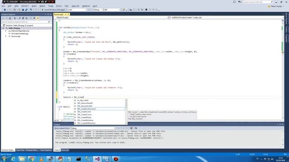Click the Quick Launch search box

click(x=258, y=2)
